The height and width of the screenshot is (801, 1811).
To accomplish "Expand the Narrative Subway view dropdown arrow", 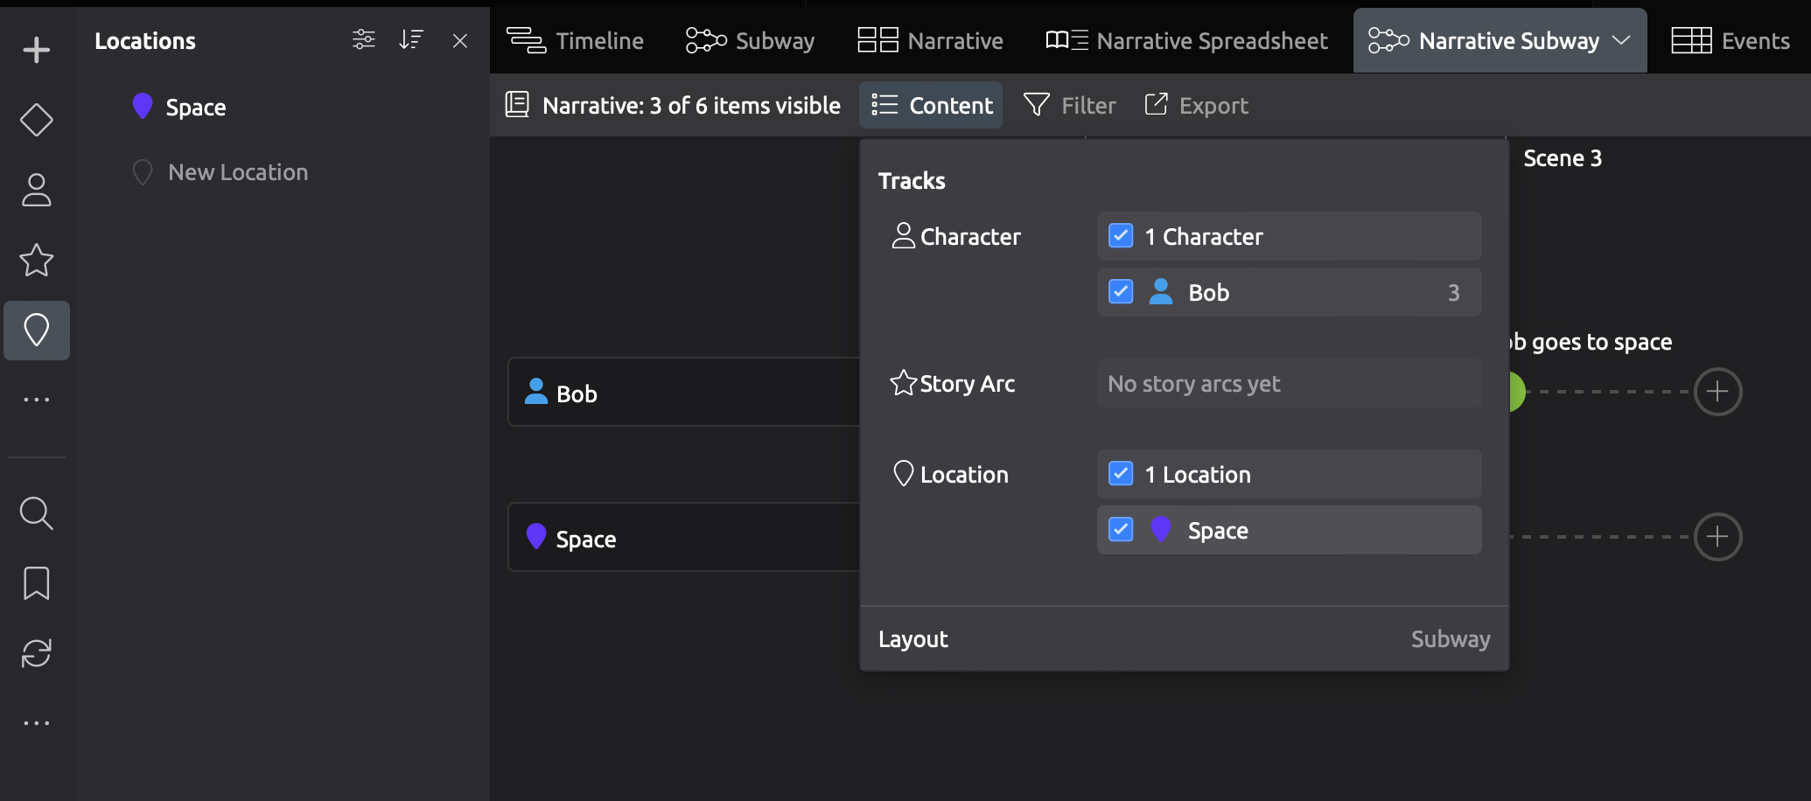I will 1621,40.
